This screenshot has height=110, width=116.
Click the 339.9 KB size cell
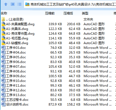tap(55, 24)
